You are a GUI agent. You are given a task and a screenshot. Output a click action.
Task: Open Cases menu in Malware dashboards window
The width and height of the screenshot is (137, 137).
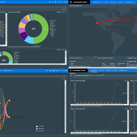(x=115, y=70)
